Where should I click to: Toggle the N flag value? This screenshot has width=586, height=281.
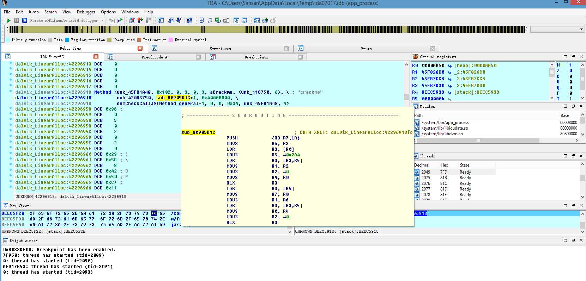pos(570,65)
